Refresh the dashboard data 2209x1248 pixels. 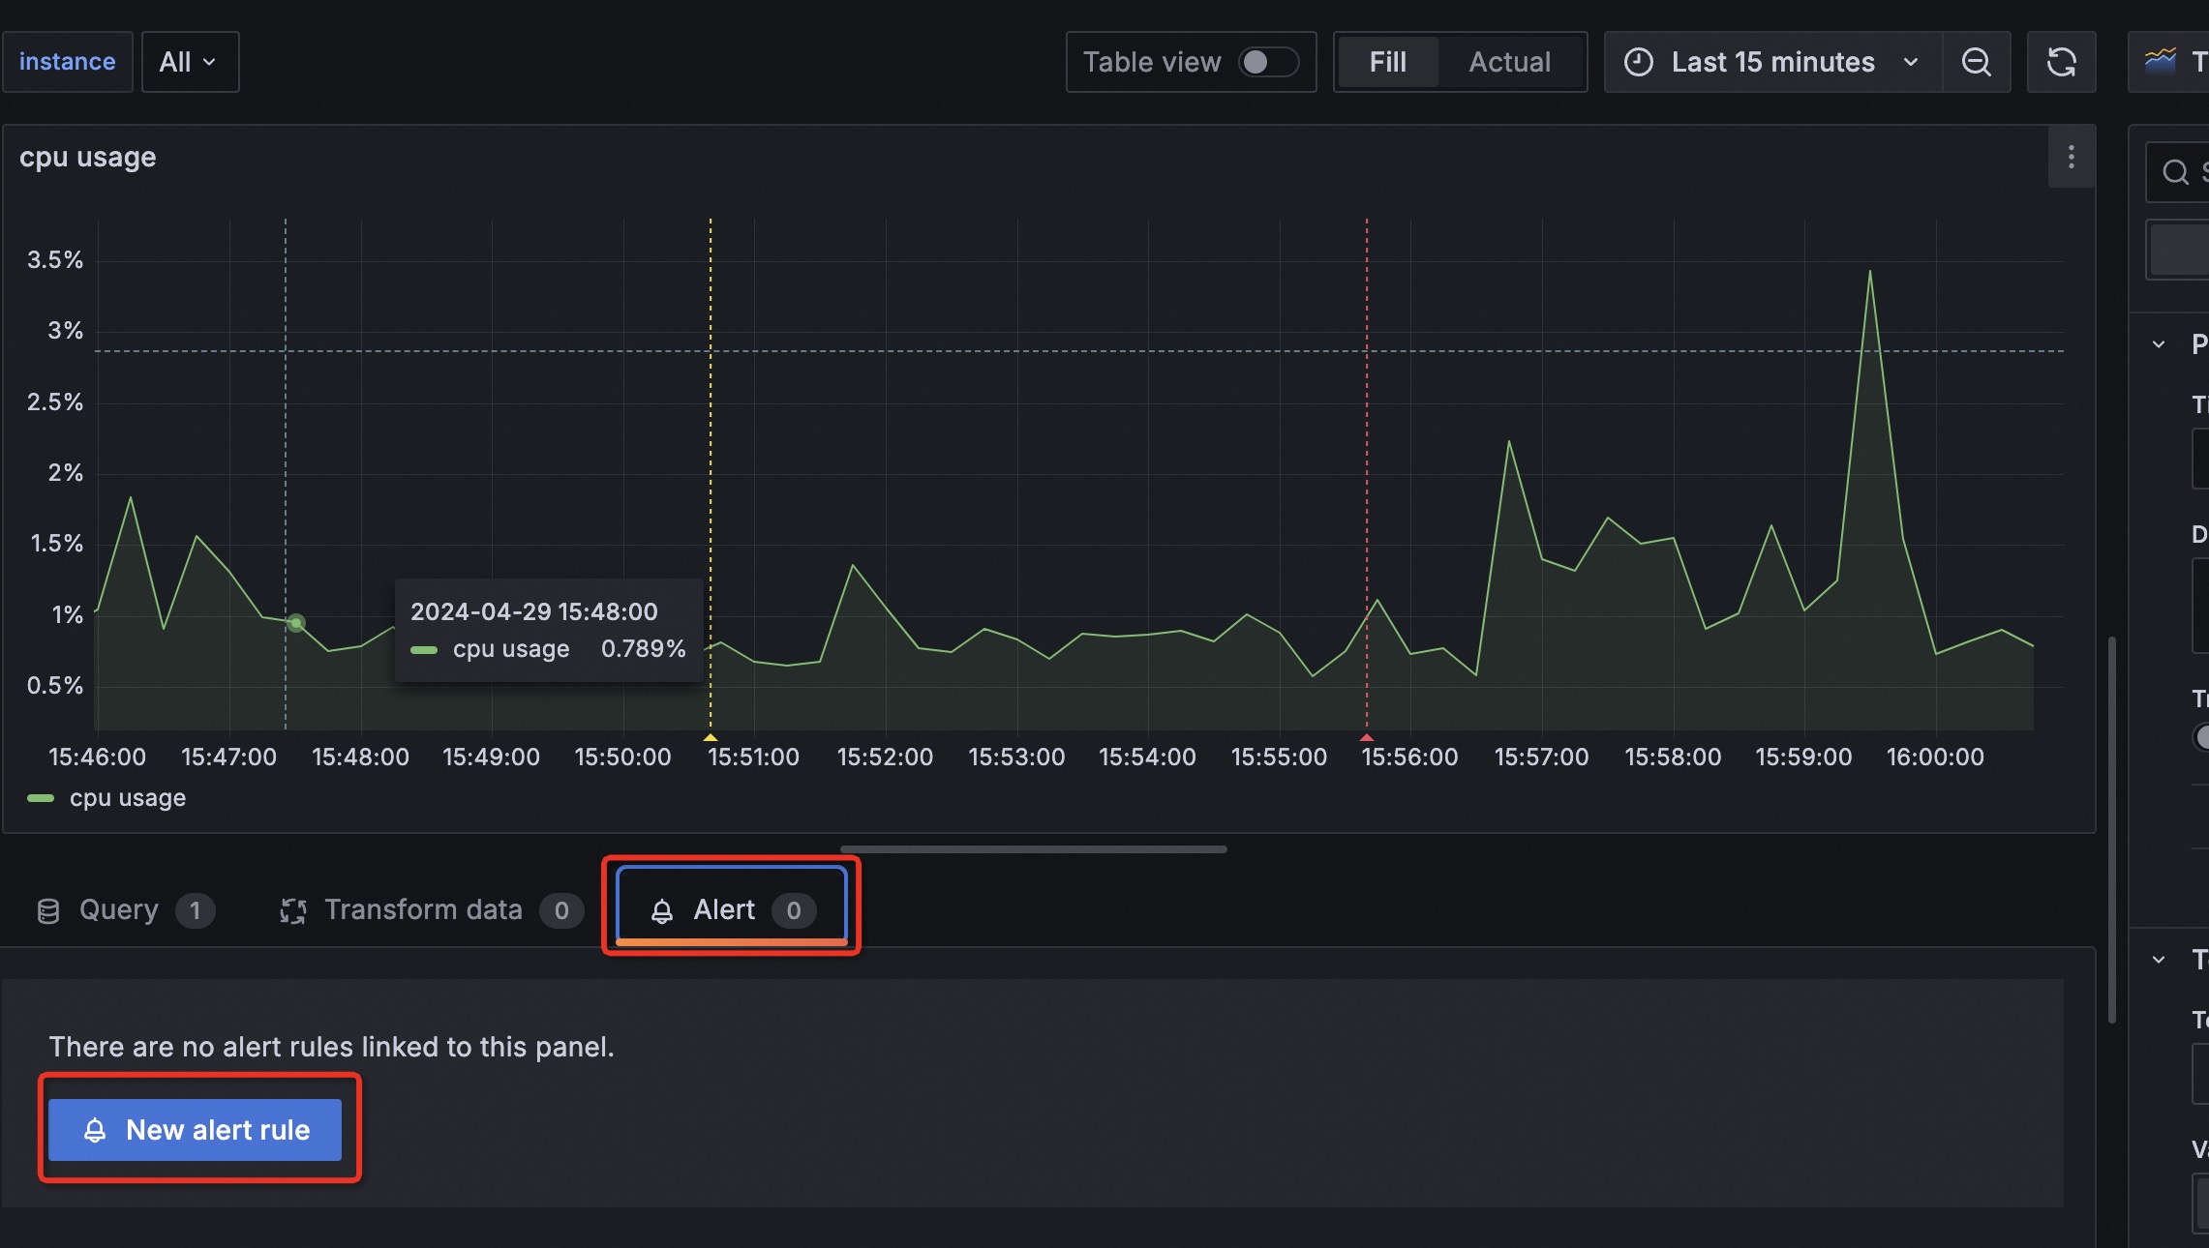pyautogui.click(x=2061, y=62)
